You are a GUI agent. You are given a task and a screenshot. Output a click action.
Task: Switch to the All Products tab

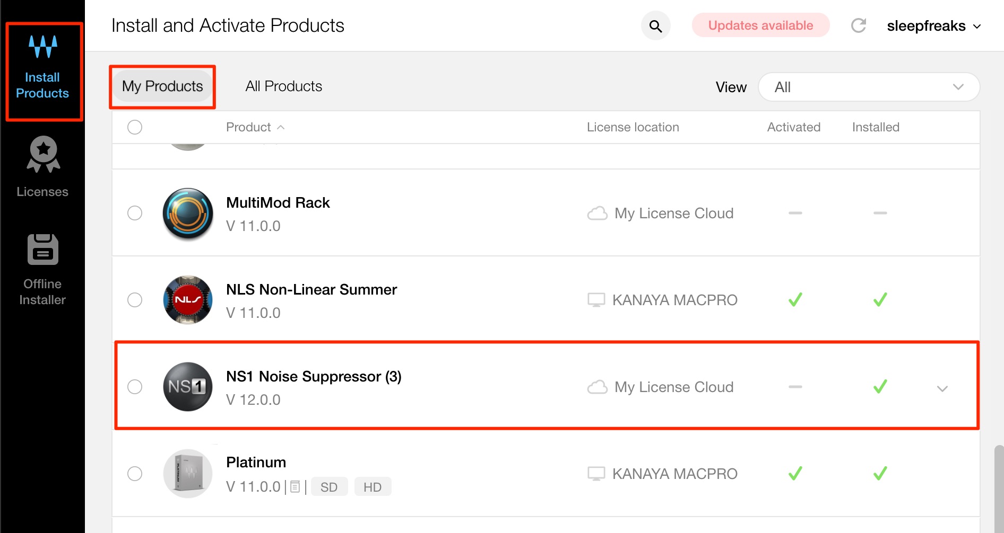coord(283,86)
